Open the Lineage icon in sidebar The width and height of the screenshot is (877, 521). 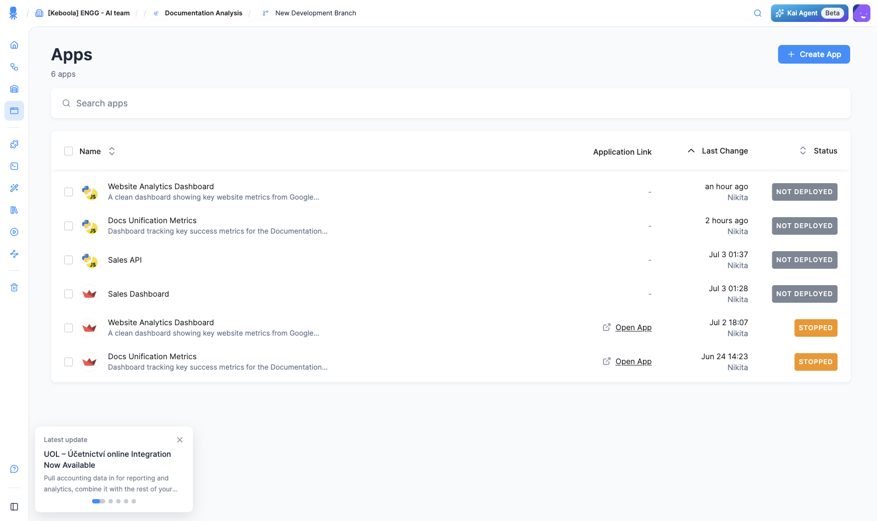coord(14,254)
